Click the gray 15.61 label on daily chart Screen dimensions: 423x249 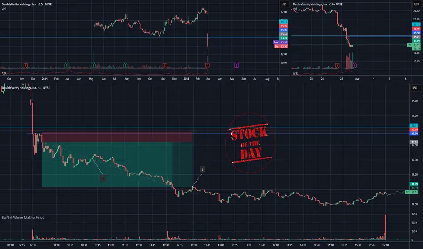283,34
